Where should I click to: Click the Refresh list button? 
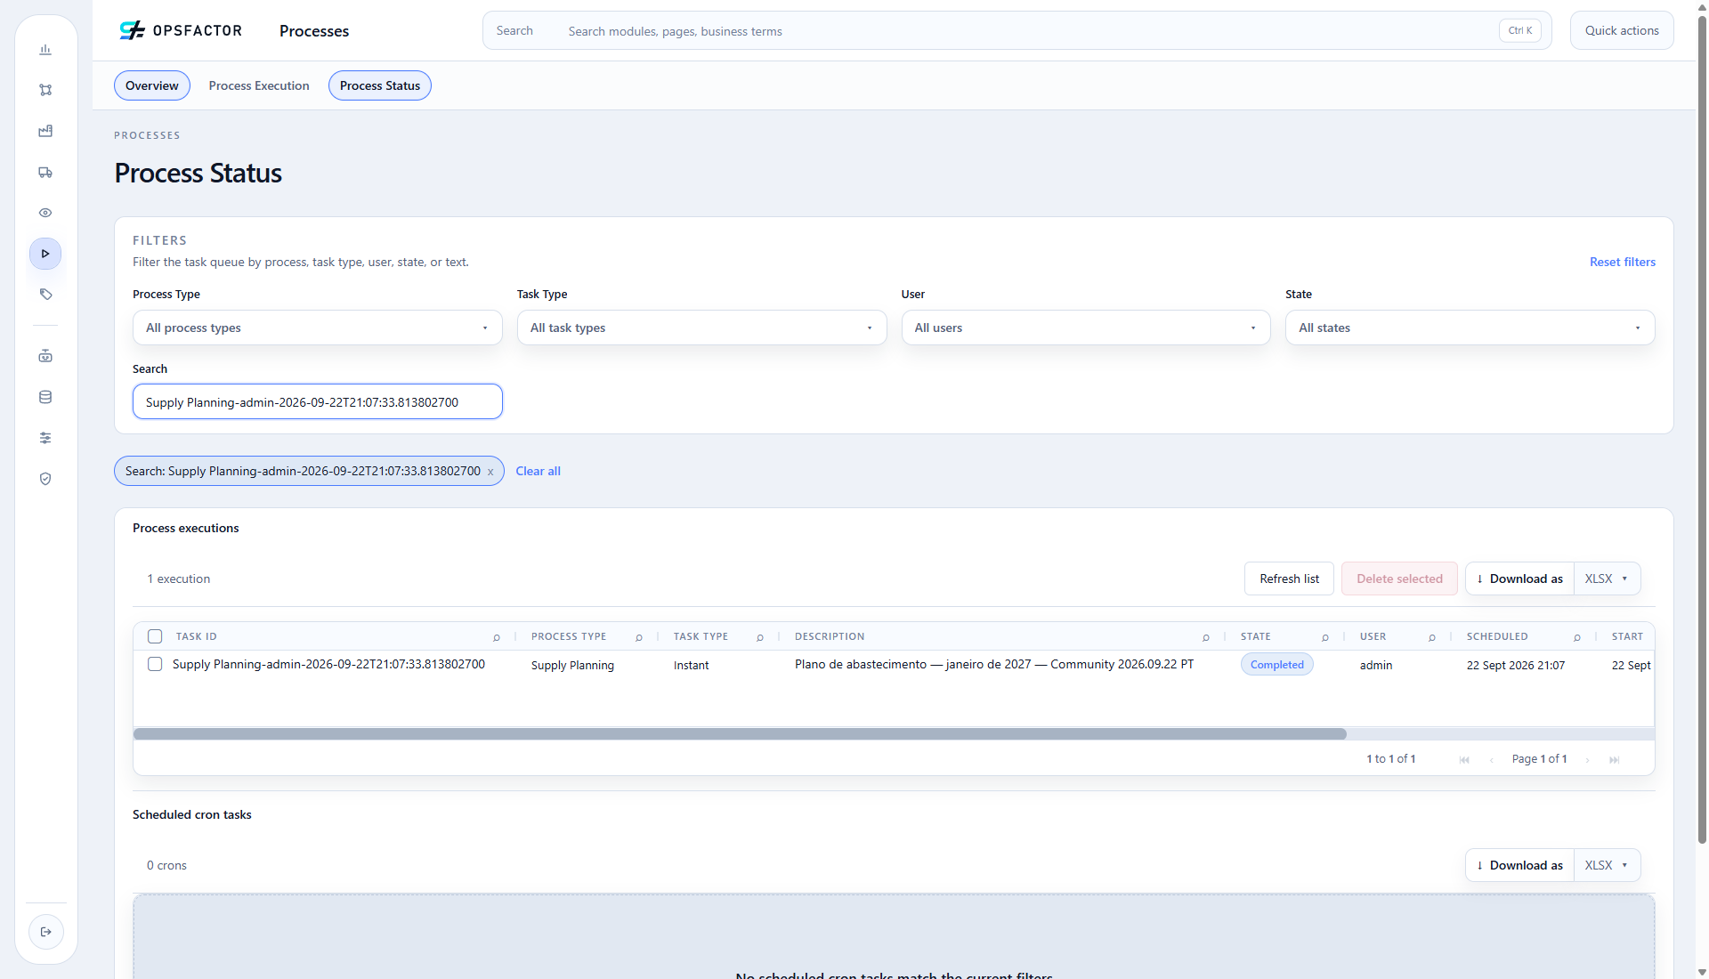1289,578
